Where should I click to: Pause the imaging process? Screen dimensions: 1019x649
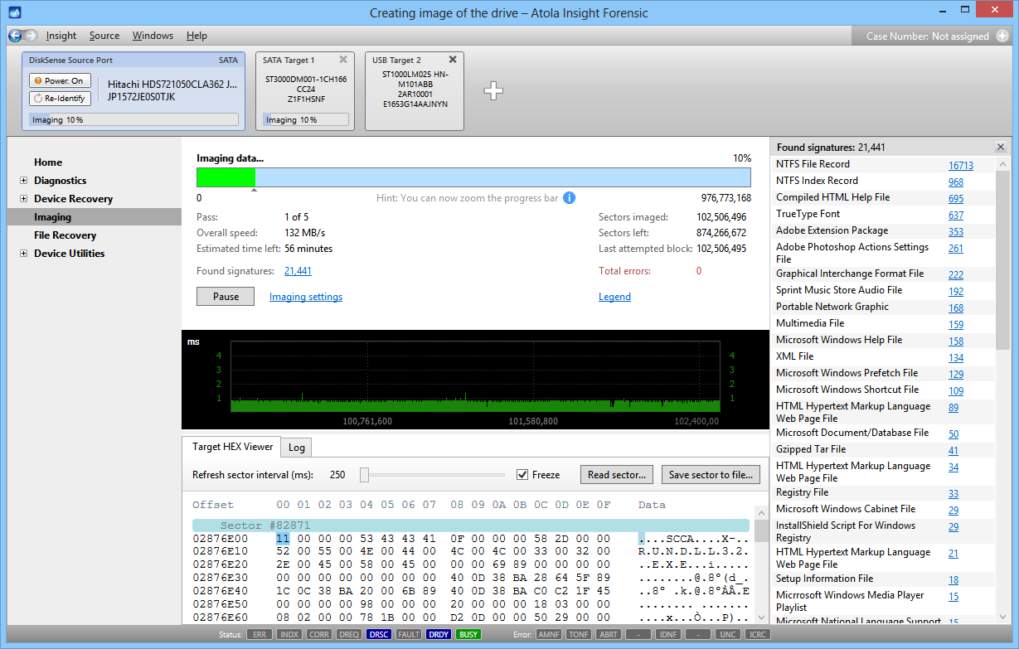pyautogui.click(x=226, y=297)
